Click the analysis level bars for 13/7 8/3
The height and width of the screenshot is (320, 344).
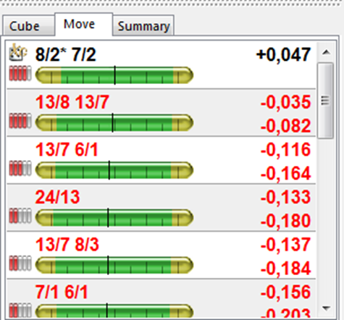point(20,263)
